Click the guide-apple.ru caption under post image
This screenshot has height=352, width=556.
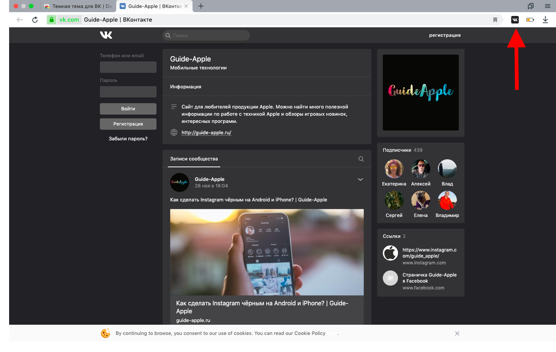coord(193,321)
